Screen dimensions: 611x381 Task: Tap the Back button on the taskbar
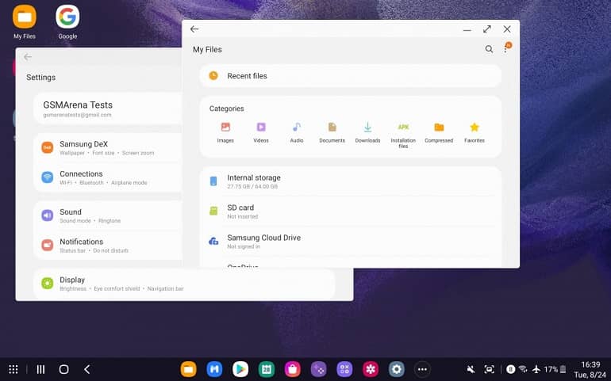pyautogui.click(x=87, y=369)
